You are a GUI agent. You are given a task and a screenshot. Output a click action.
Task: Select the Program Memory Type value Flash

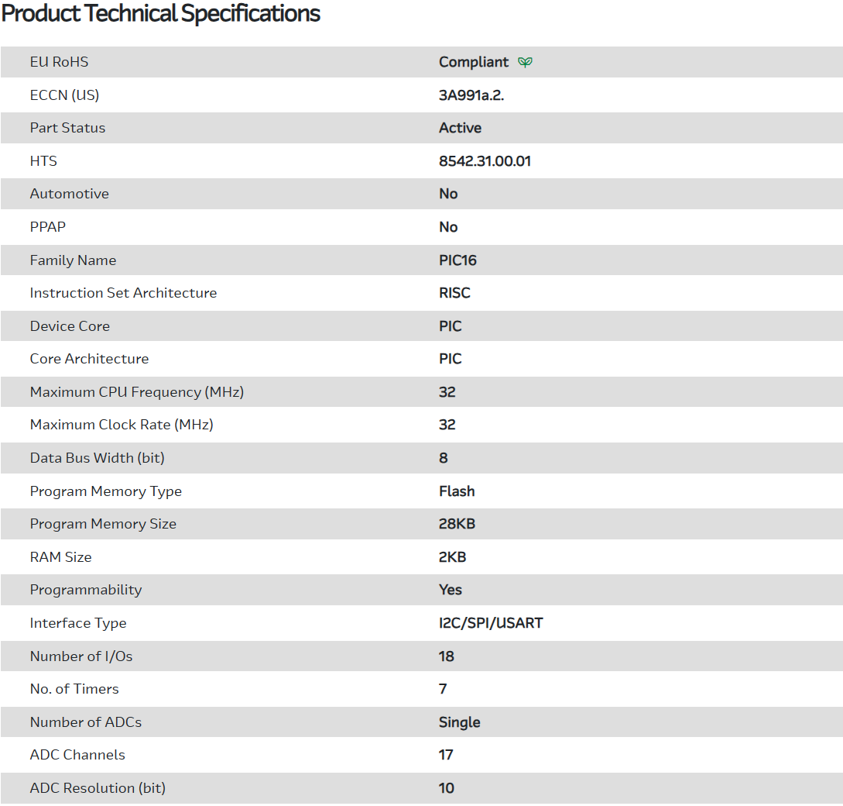457,491
